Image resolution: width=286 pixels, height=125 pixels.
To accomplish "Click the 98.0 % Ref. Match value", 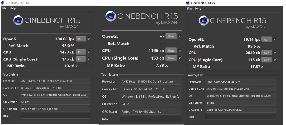I will (68, 46).
